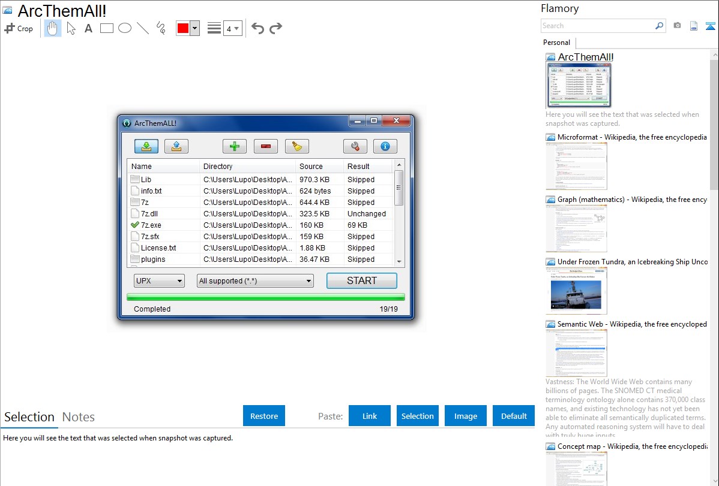Click the red color swatch
The height and width of the screenshot is (486, 719).
[183, 28]
